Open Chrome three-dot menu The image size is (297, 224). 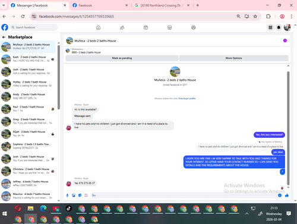[292, 17]
